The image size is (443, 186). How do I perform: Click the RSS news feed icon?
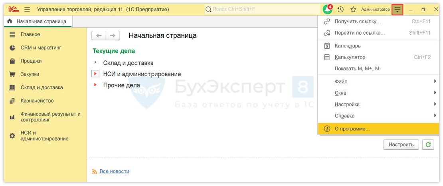pos(95,172)
